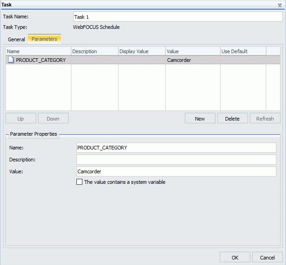Click the Value field containing Camcorder

pos(176,171)
